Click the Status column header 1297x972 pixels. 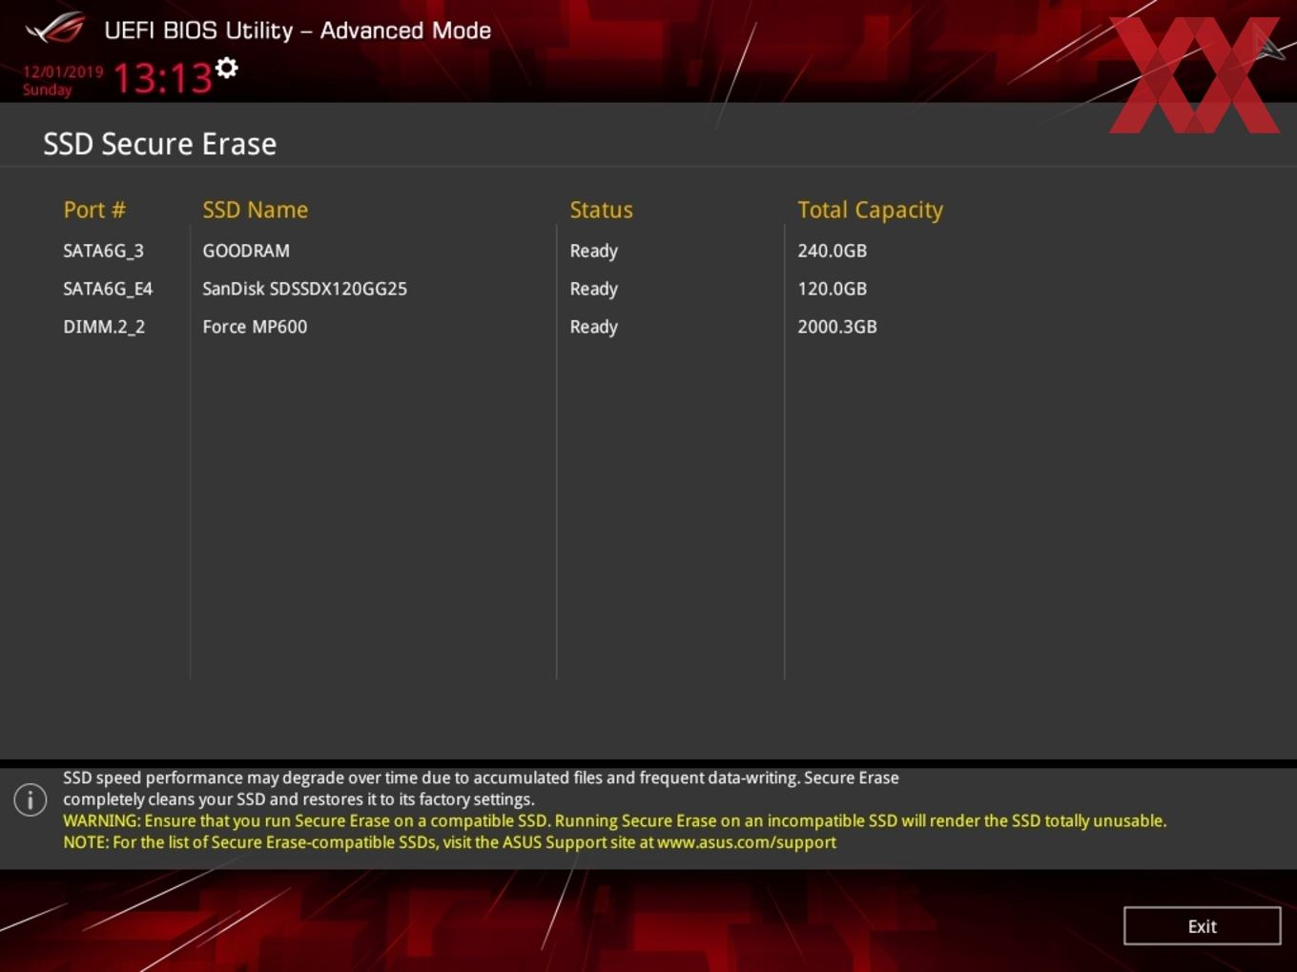coord(601,210)
